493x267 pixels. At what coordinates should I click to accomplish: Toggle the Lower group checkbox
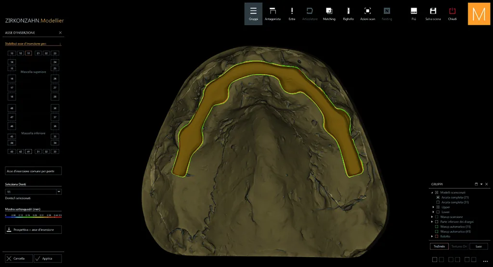pyautogui.click(x=438, y=212)
